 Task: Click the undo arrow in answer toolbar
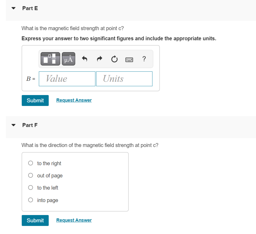tap(84, 59)
